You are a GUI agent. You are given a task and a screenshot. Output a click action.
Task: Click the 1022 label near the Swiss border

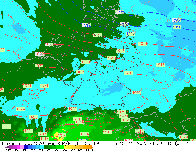(x=72, y=109)
